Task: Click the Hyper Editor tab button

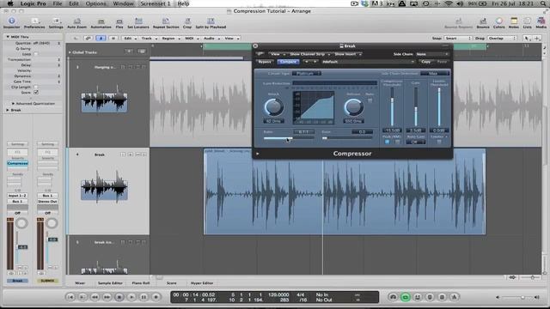Action: coord(202,282)
